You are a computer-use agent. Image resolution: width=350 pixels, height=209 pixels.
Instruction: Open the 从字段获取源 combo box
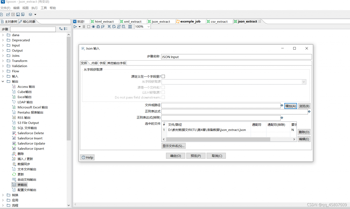[x=234, y=82]
